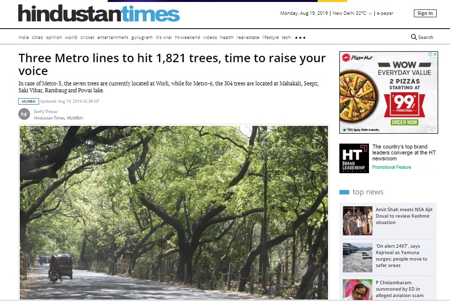Click the ht author avatar icon
Viewport: 450px width, 302px height.
tap(24, 114)
